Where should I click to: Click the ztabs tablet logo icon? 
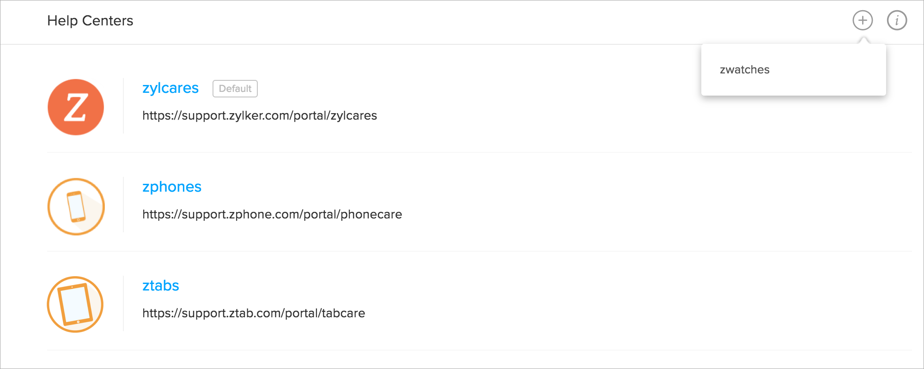pos(75,304)
